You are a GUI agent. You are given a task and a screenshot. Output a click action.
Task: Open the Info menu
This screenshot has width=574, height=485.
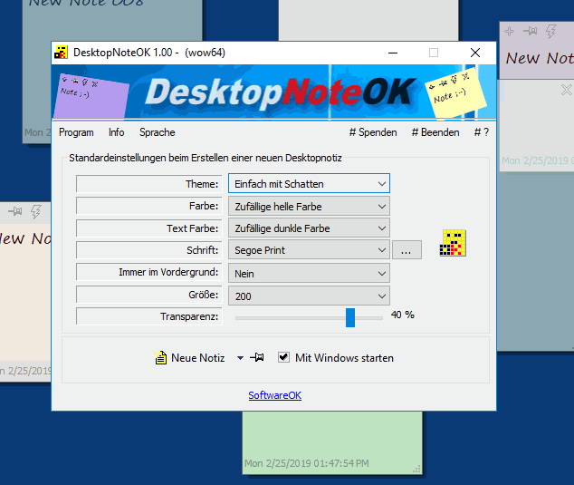(117, 132)
